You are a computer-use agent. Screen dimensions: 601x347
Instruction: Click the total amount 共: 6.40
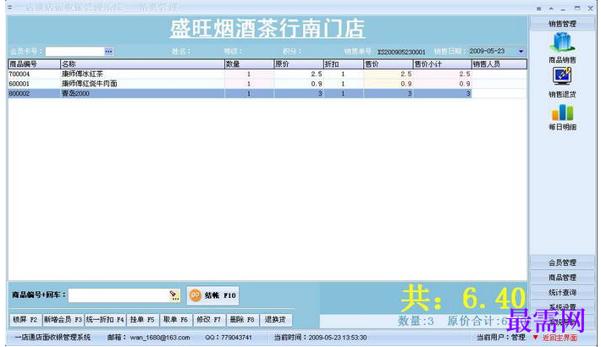coord(463,298)
